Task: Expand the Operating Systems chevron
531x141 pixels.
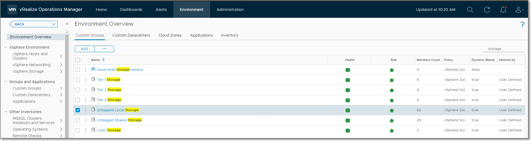Action: click(61, 129)
